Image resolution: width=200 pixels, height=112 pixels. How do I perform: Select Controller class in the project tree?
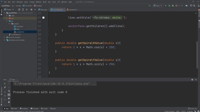[x=18, y=26]
